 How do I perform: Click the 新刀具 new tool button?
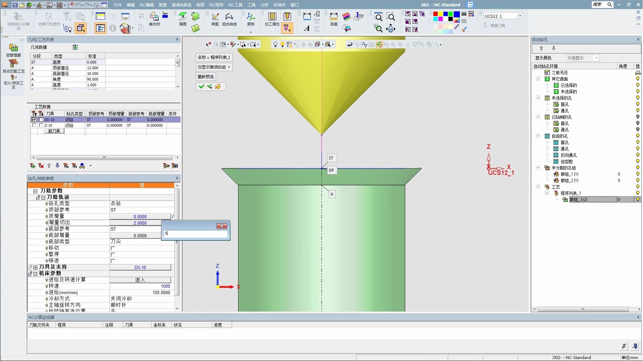click(x=54, y=131)
